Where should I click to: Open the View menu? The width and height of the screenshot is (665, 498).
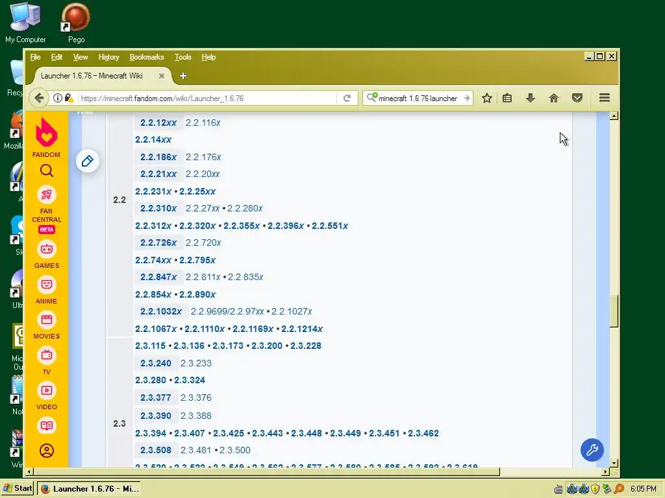tap(80, 57)
